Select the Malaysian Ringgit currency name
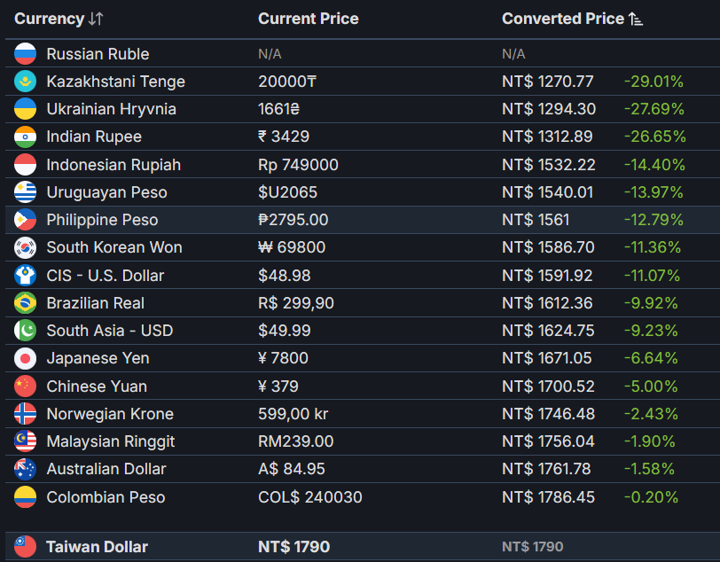 pyautogui.click(x=111, y=441)
